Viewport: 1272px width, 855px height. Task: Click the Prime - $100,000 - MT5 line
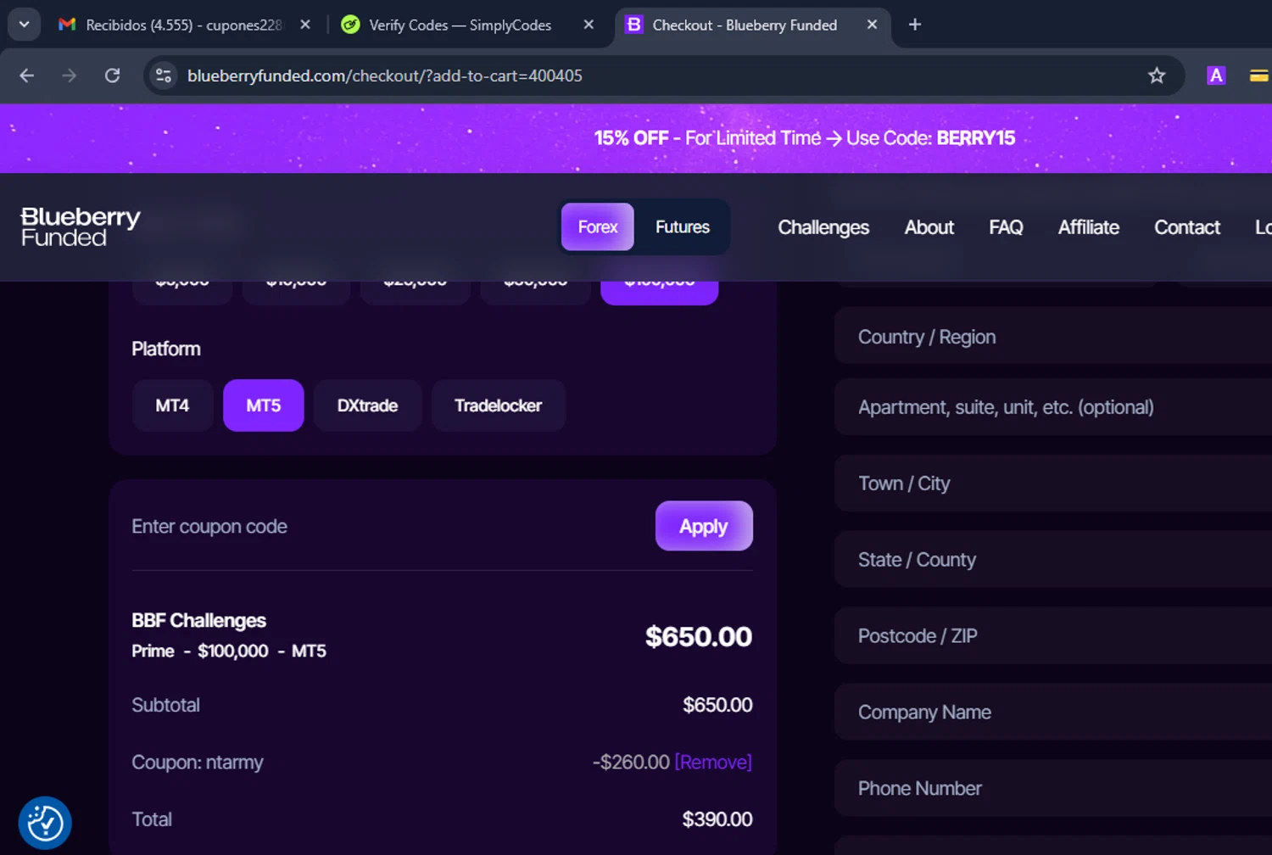[x=229, y=651]
